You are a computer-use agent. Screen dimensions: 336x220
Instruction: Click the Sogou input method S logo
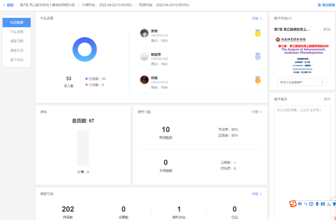pos(293,204)
